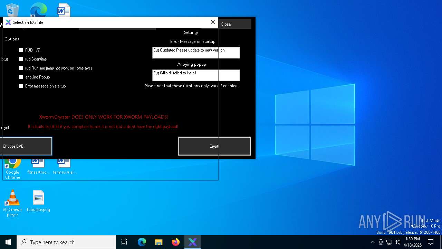Click the red XwormCrypter warning text

click(104, 117)
